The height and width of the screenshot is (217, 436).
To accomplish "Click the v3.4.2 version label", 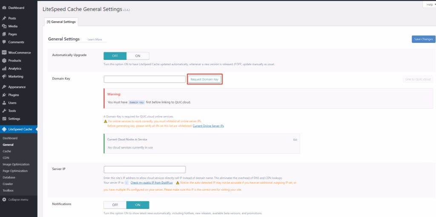I will (x=126, y=10).
